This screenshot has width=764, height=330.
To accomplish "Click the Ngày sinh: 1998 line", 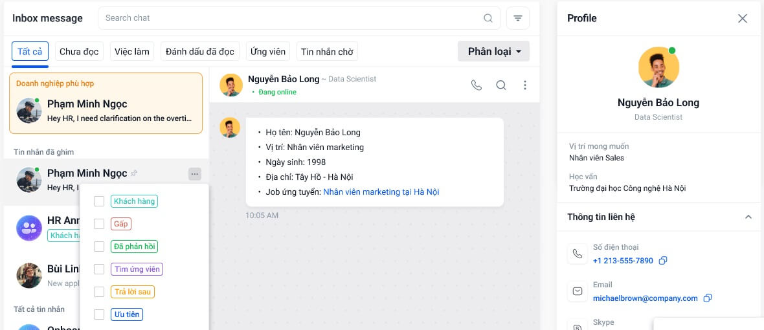I will tap(296, 162).
